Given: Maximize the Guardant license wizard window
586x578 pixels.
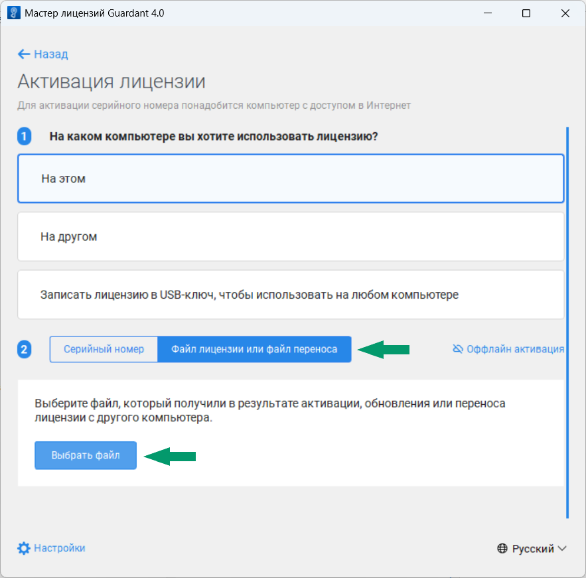Looking at the screenshot, I should click(x=526, y=13).
